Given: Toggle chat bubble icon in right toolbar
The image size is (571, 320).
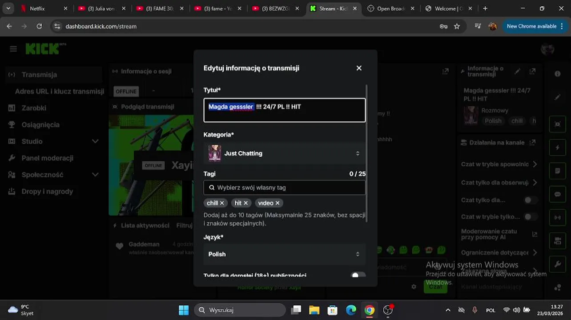Looking at the screenshot, I should tap(558, 194).
